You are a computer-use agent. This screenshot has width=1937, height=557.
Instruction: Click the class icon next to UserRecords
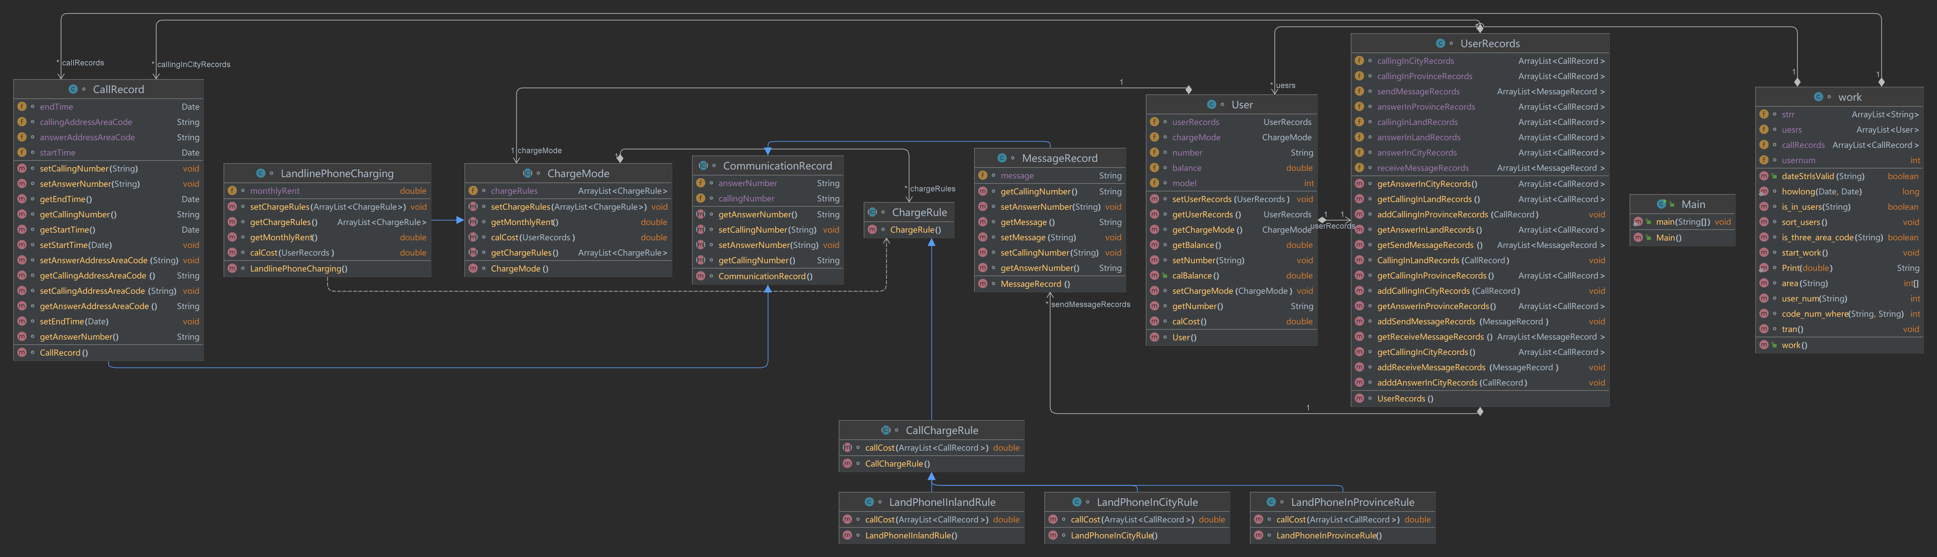[x=1440, y=44]
